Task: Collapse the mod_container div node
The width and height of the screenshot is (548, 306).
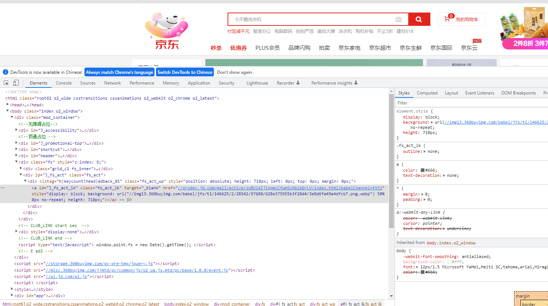Action: click(12, 117)
